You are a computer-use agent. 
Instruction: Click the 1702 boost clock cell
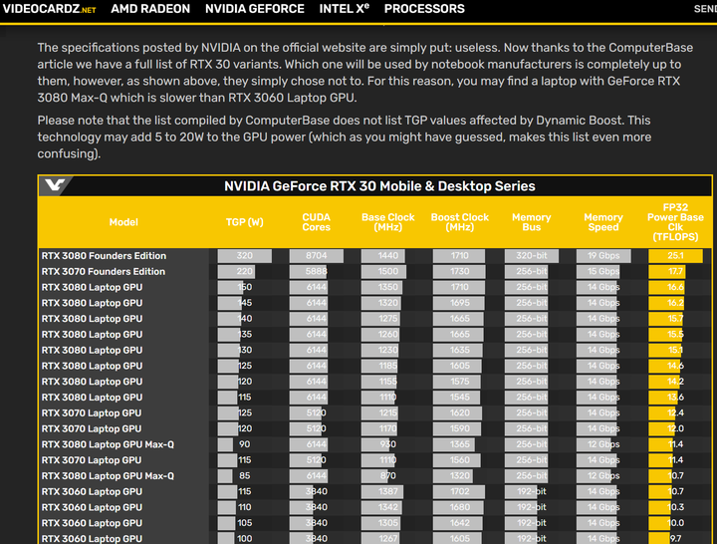[459, 491]
